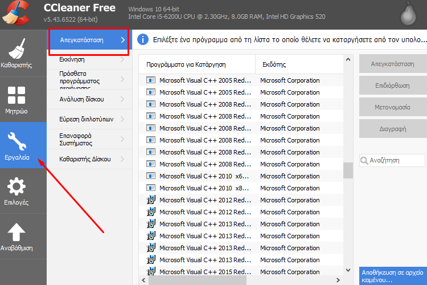
Task: Click the Αναβάθμιση upgrade arrow icon
Action: (17, 233)
